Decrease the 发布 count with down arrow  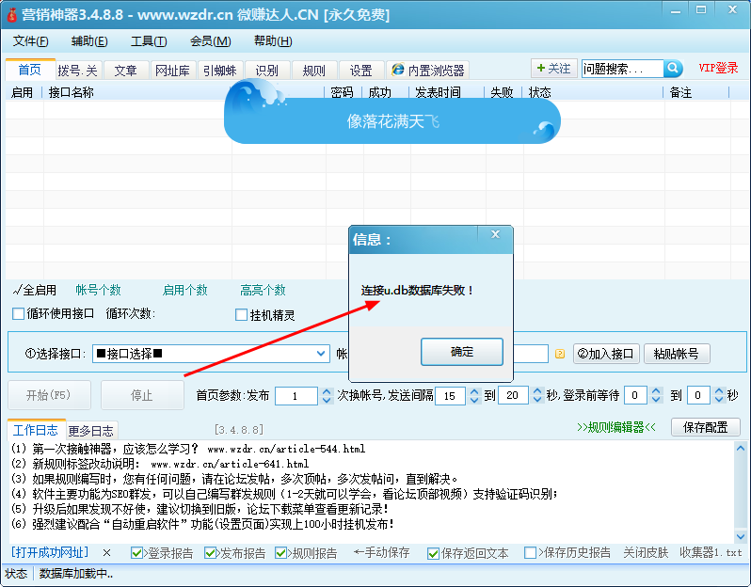[327, 401]
